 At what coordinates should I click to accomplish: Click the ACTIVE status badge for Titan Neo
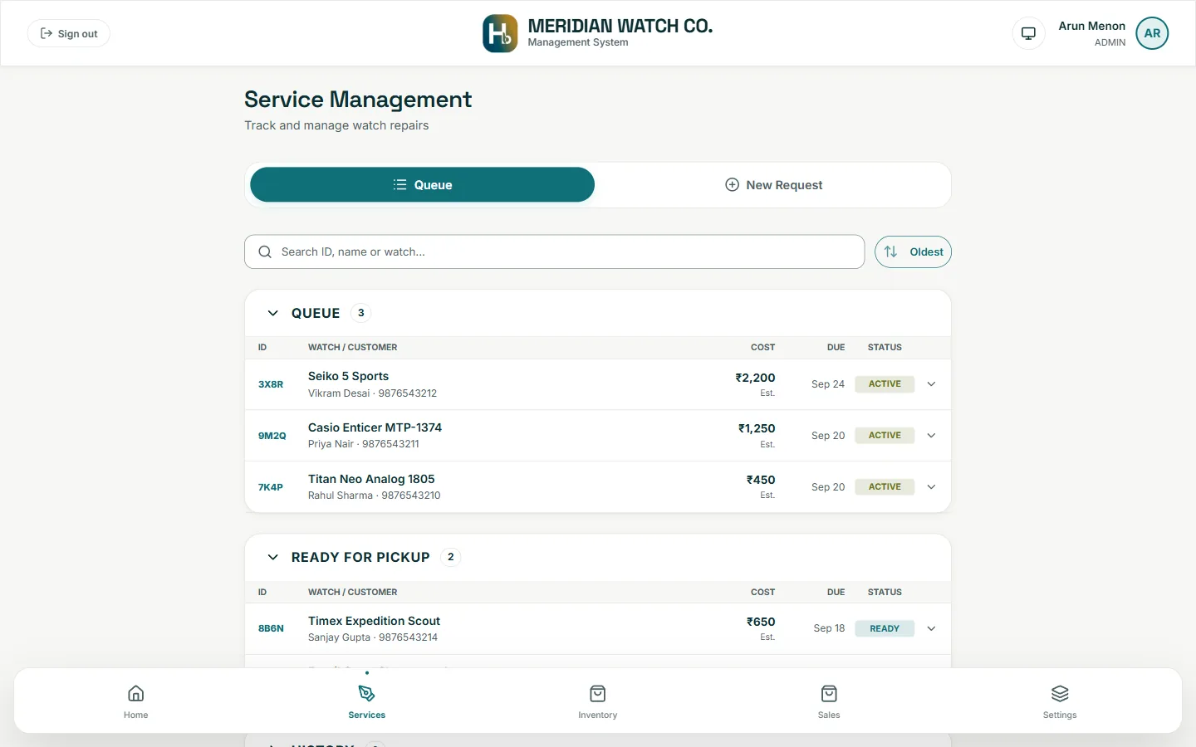pos(885,487)
